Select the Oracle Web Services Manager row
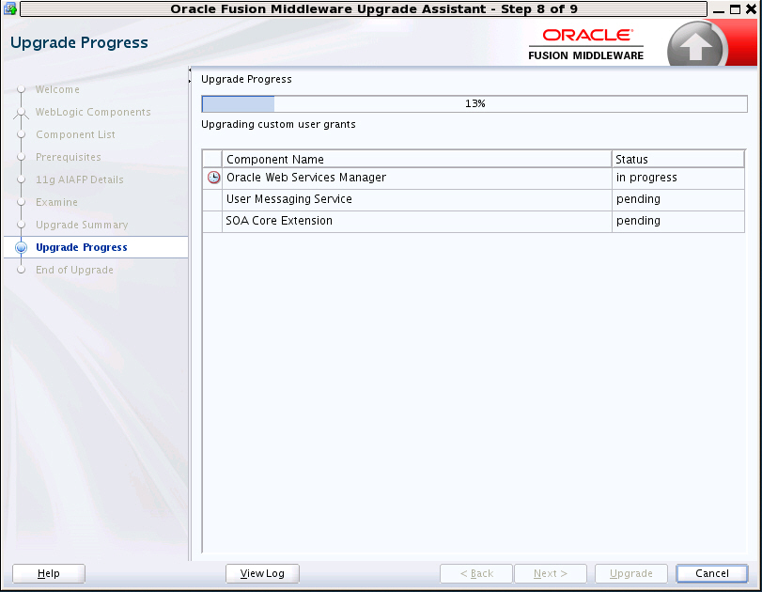Screen dimensions: 762x592 [474, 178]
